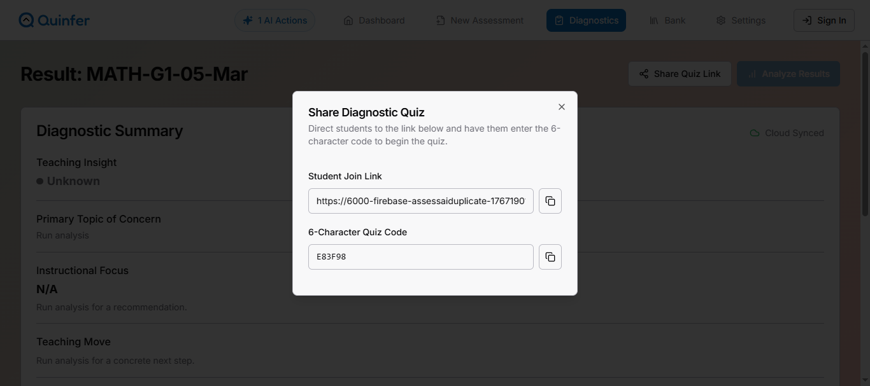Click the Cloud Synced status icon

click(x=755, y=133)
